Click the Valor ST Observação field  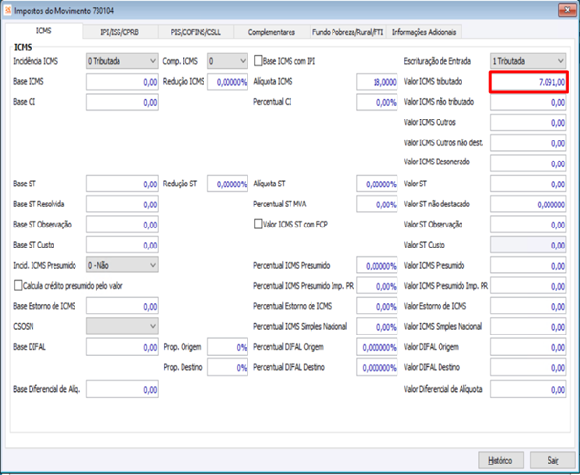(527, 225)
